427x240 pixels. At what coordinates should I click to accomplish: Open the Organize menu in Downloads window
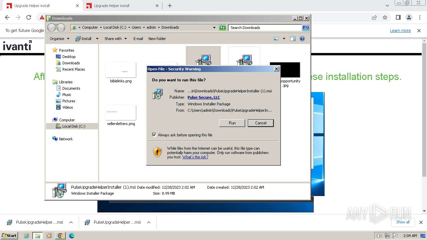[59, 39]
